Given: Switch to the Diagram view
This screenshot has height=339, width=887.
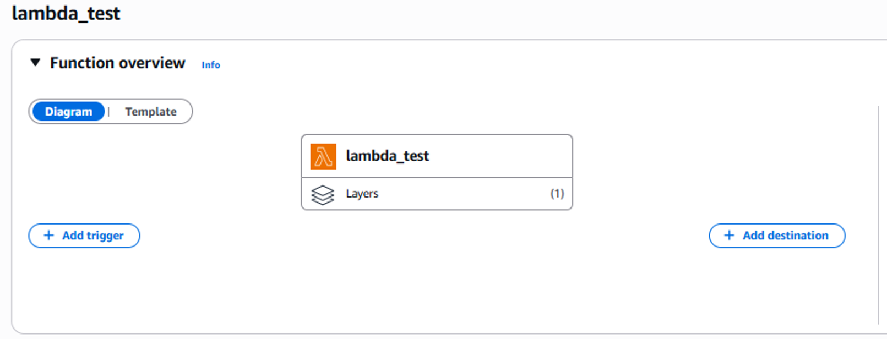Looking at the screenshot, I should point(68,112).
